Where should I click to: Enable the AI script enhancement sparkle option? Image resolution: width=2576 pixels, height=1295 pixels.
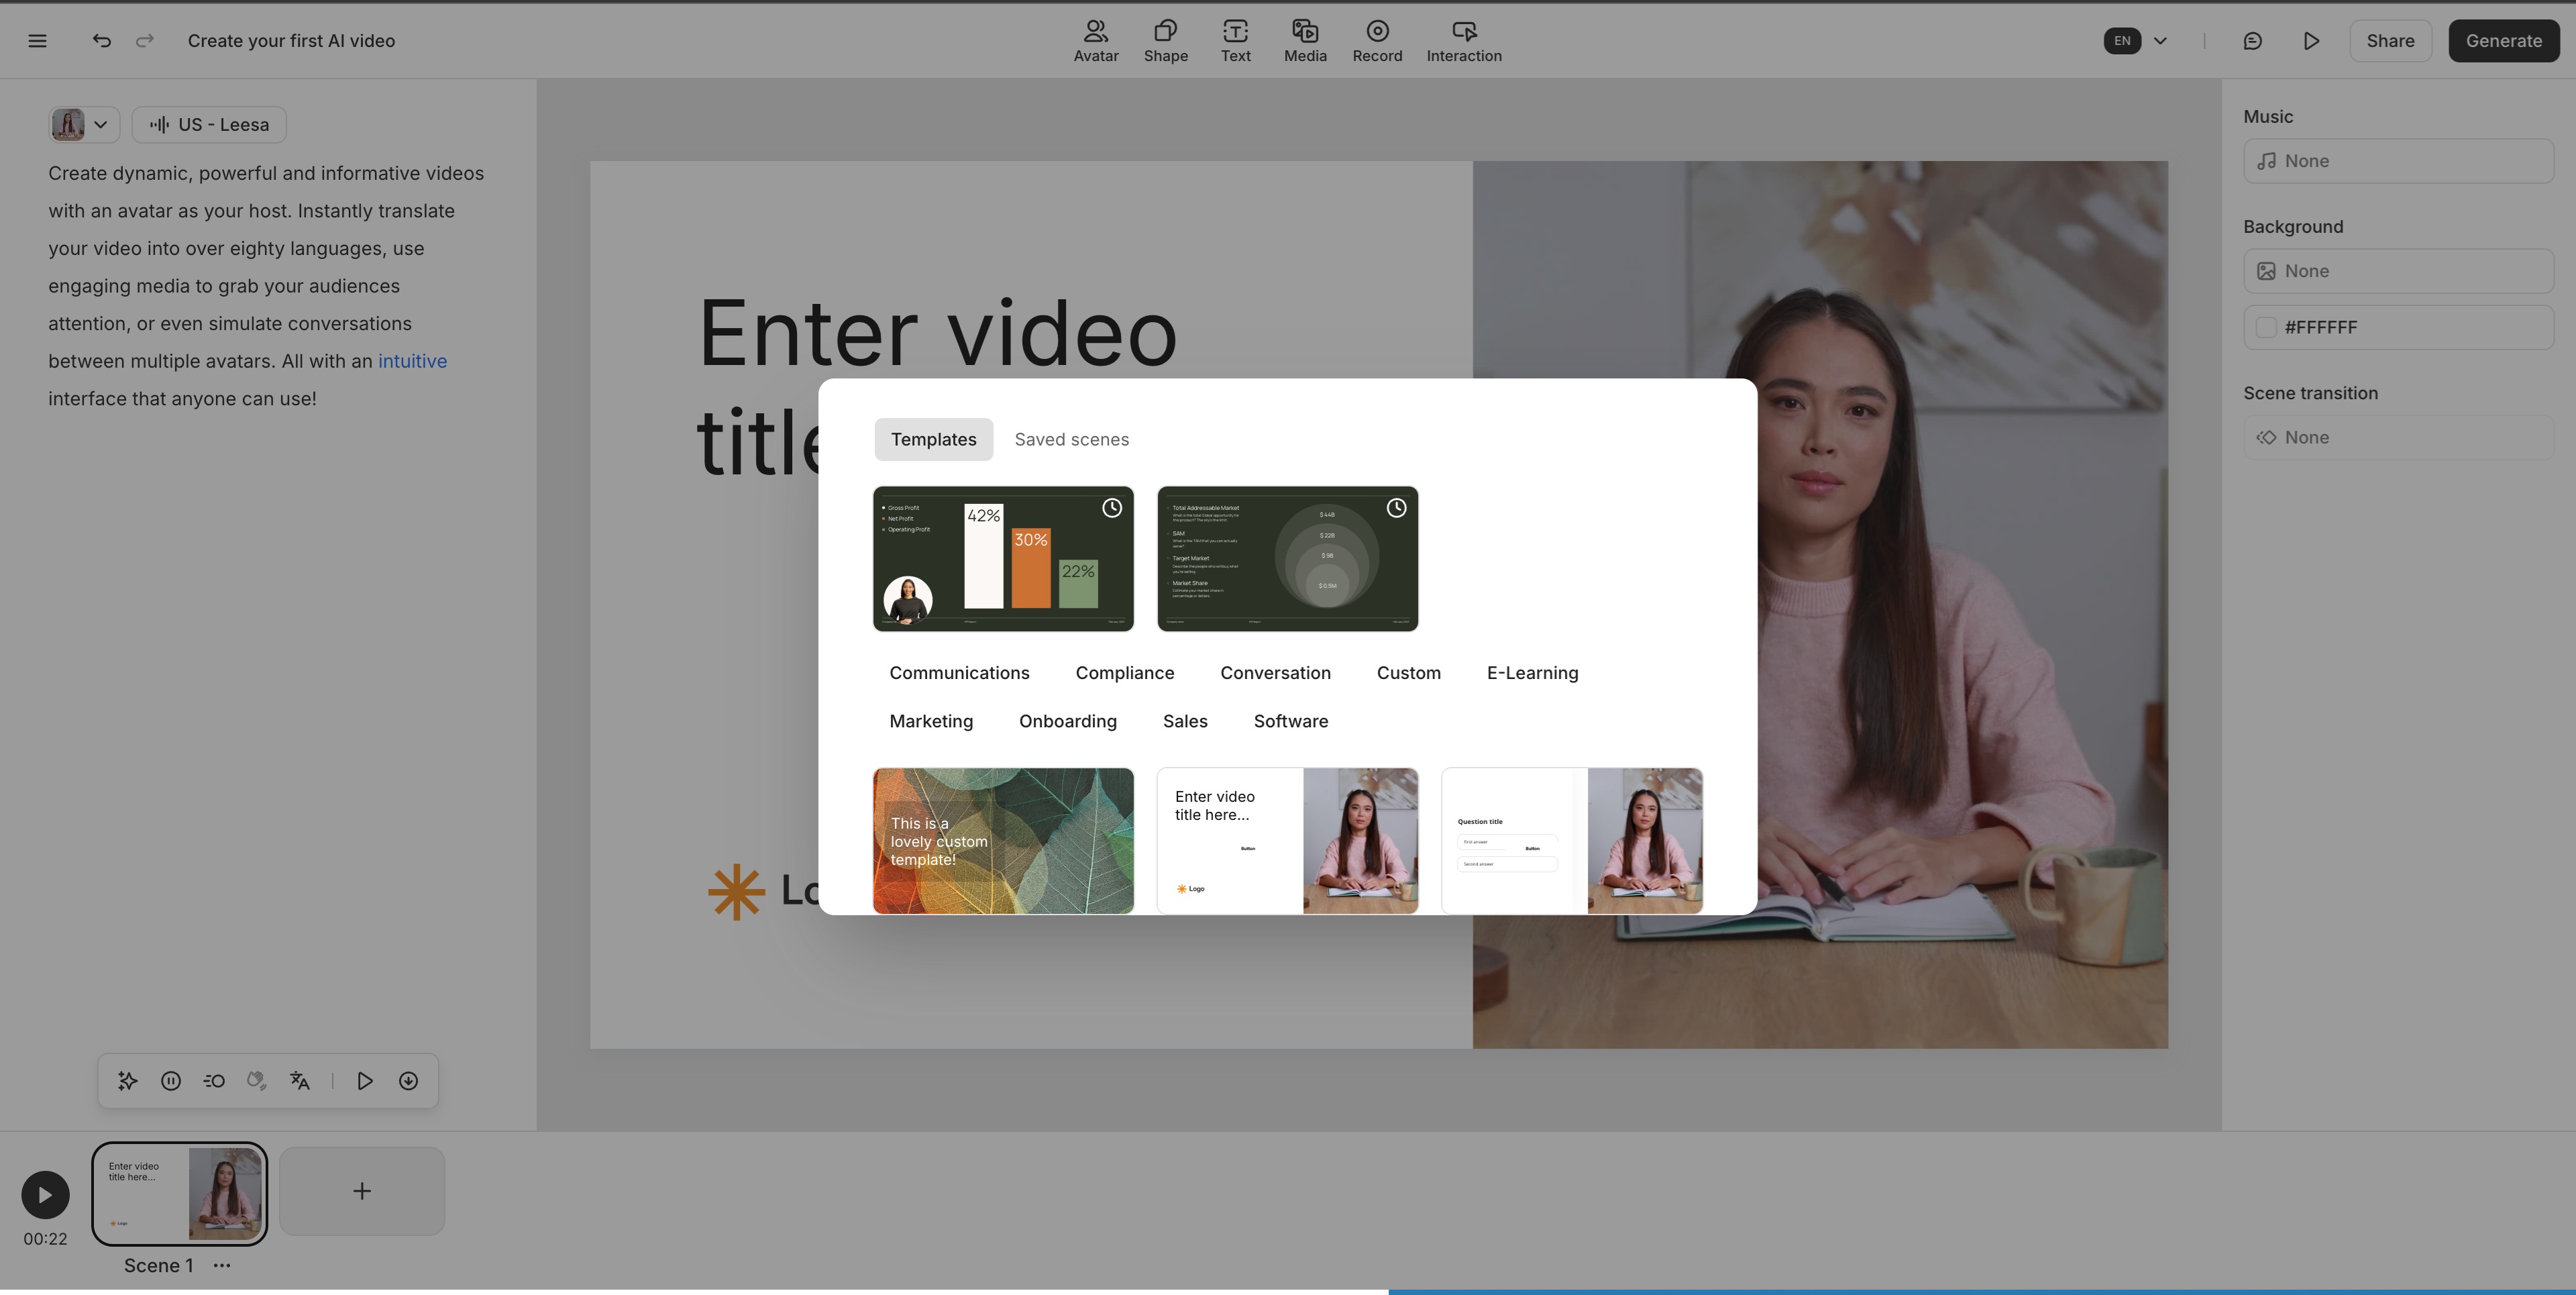tap(127, 1080)
